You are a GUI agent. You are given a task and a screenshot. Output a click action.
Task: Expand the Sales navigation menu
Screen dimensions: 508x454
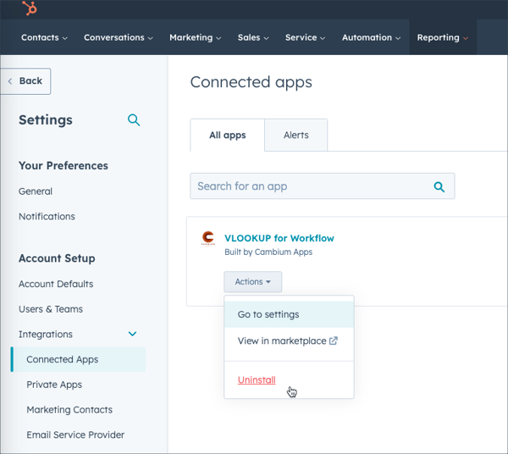[253, 37]
